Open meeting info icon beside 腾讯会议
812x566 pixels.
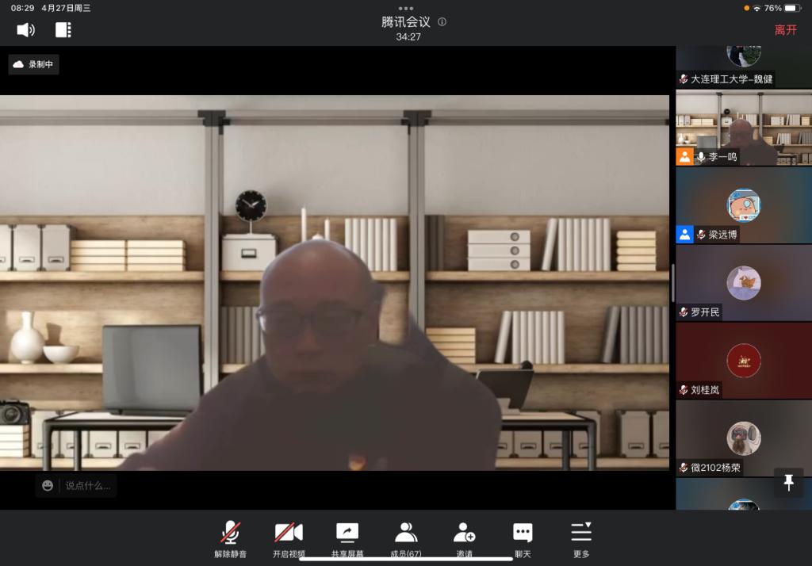click(442, 22)
